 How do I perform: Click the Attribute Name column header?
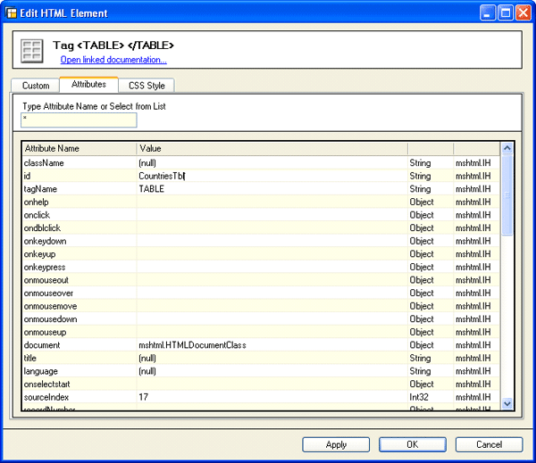pyautogui.click(x=79, y=148)
